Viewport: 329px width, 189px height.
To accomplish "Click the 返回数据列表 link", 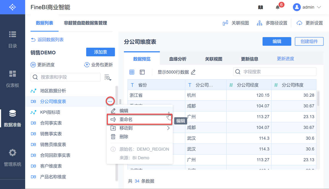I will [47, 40].
